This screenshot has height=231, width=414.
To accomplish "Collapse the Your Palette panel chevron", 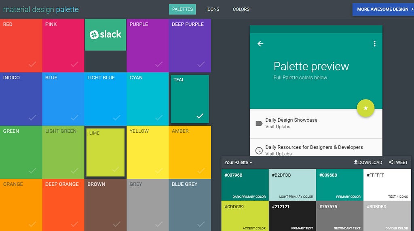I will (x=251, y=163).
